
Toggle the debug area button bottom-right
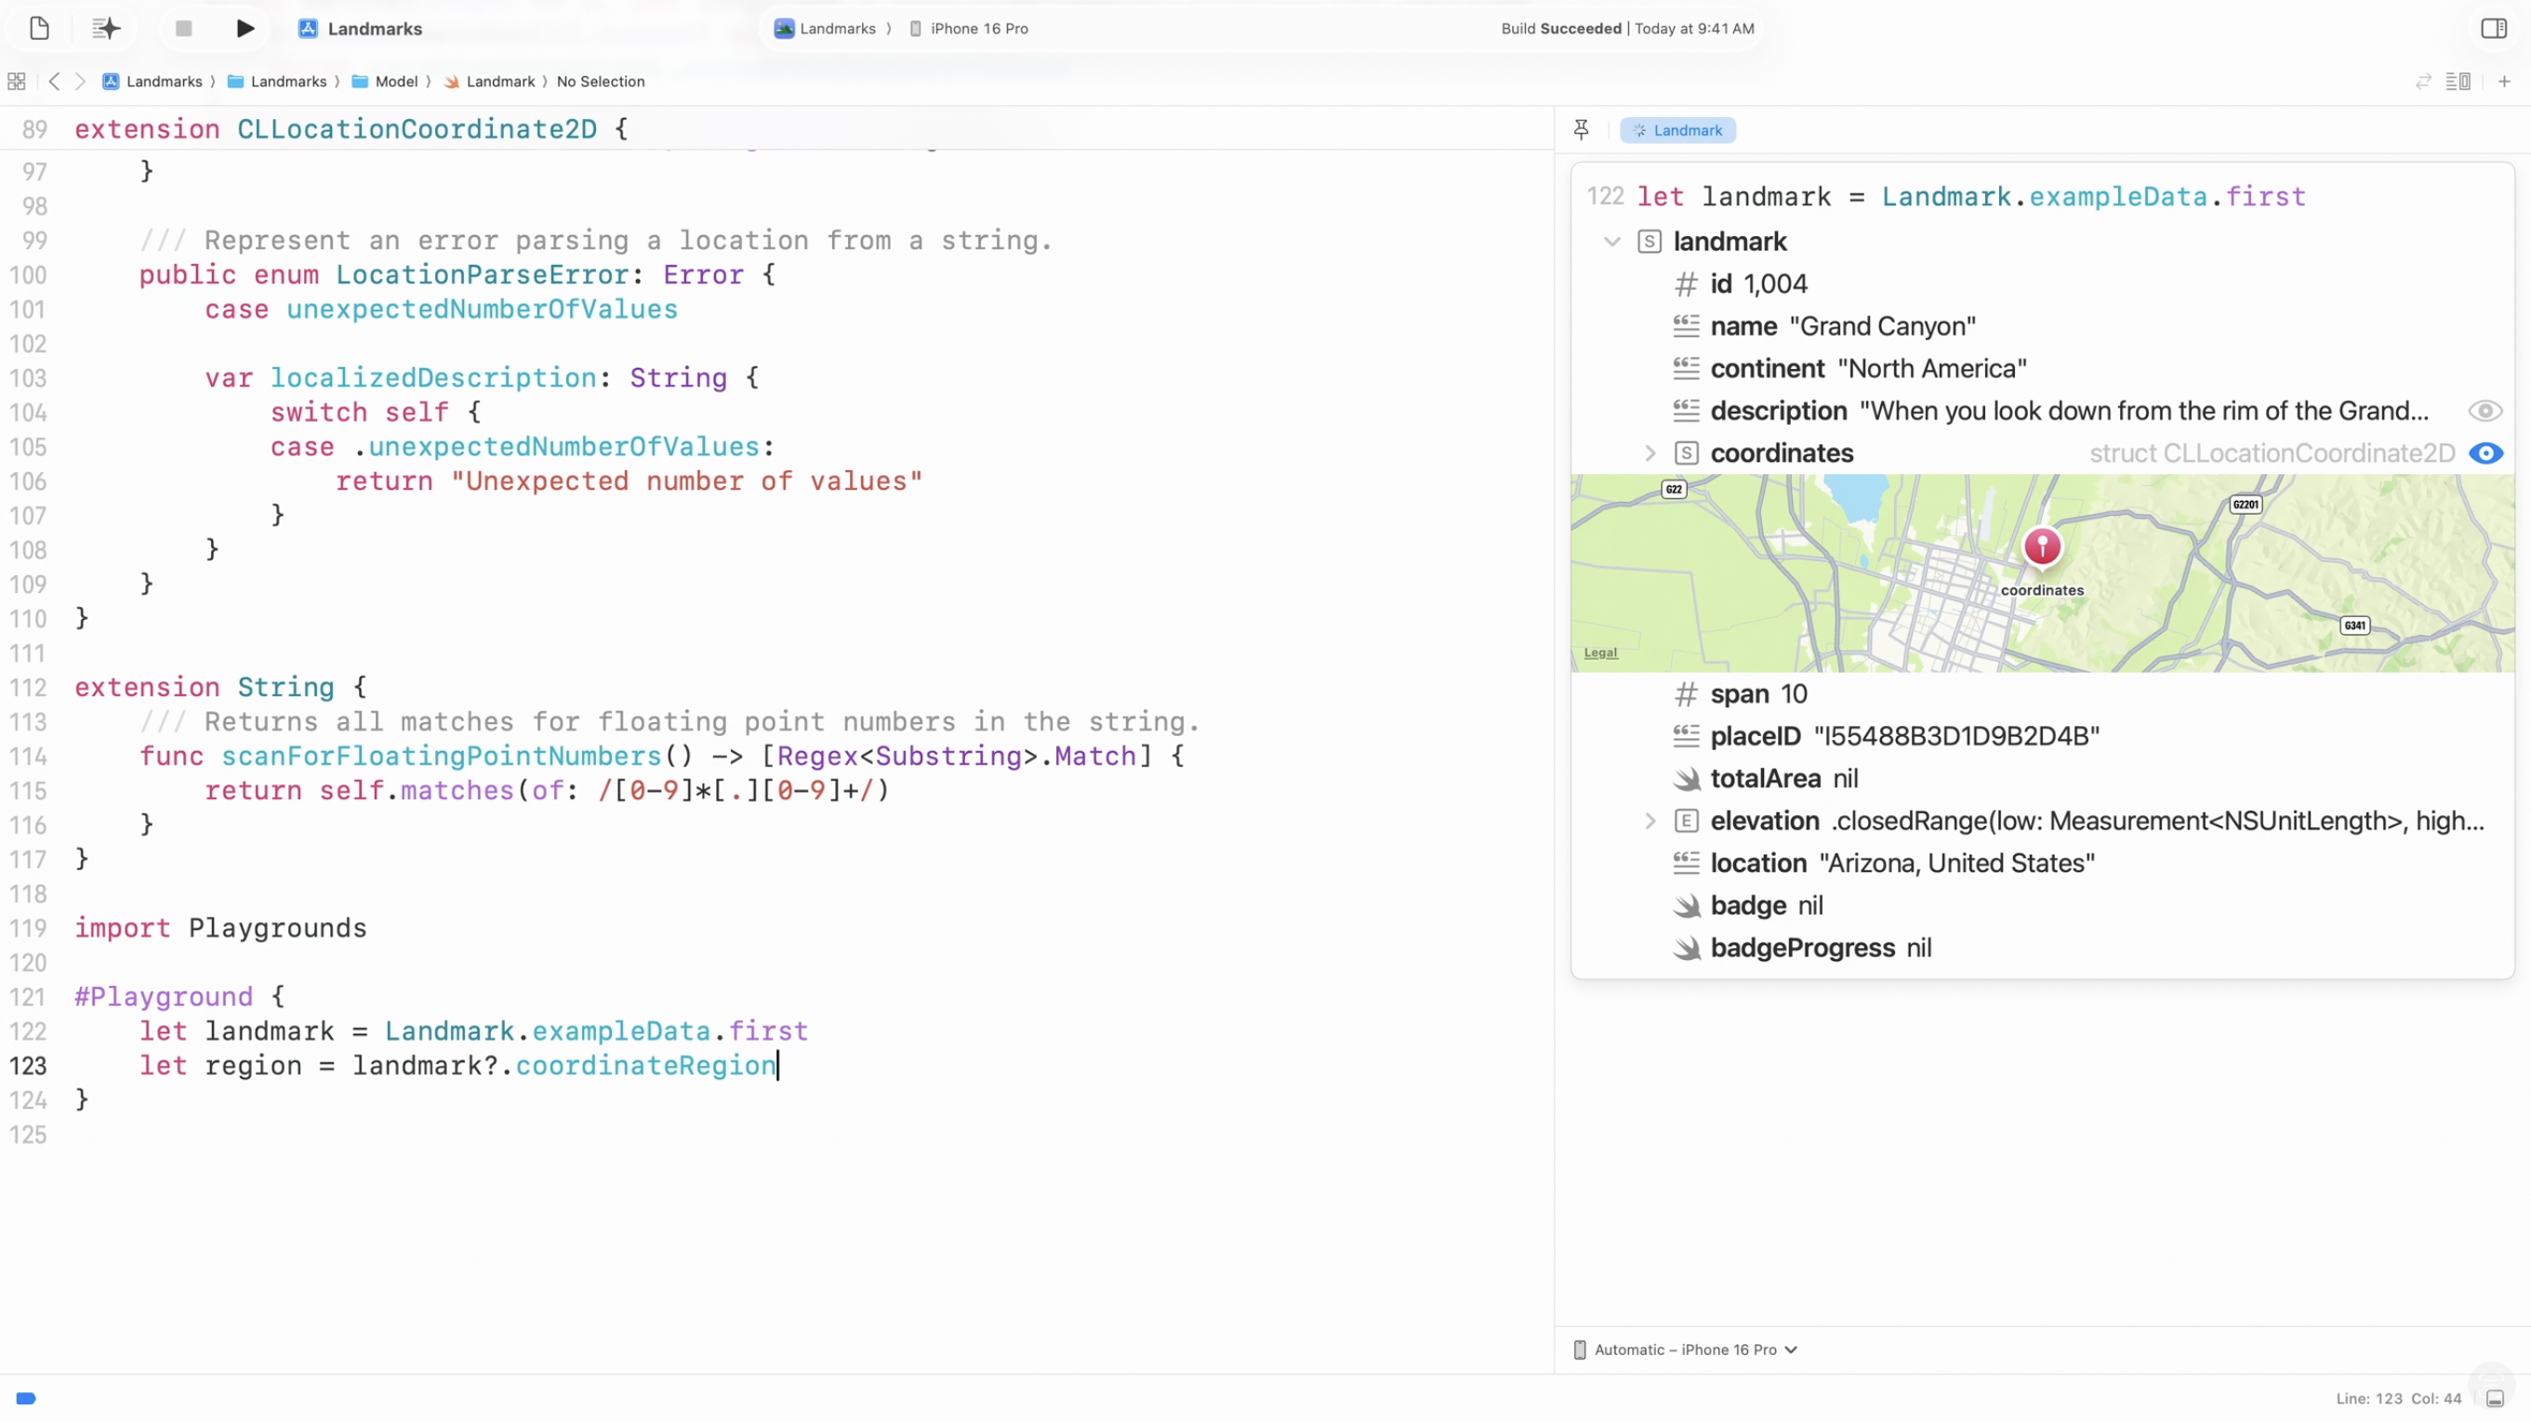[2495, 1399]
